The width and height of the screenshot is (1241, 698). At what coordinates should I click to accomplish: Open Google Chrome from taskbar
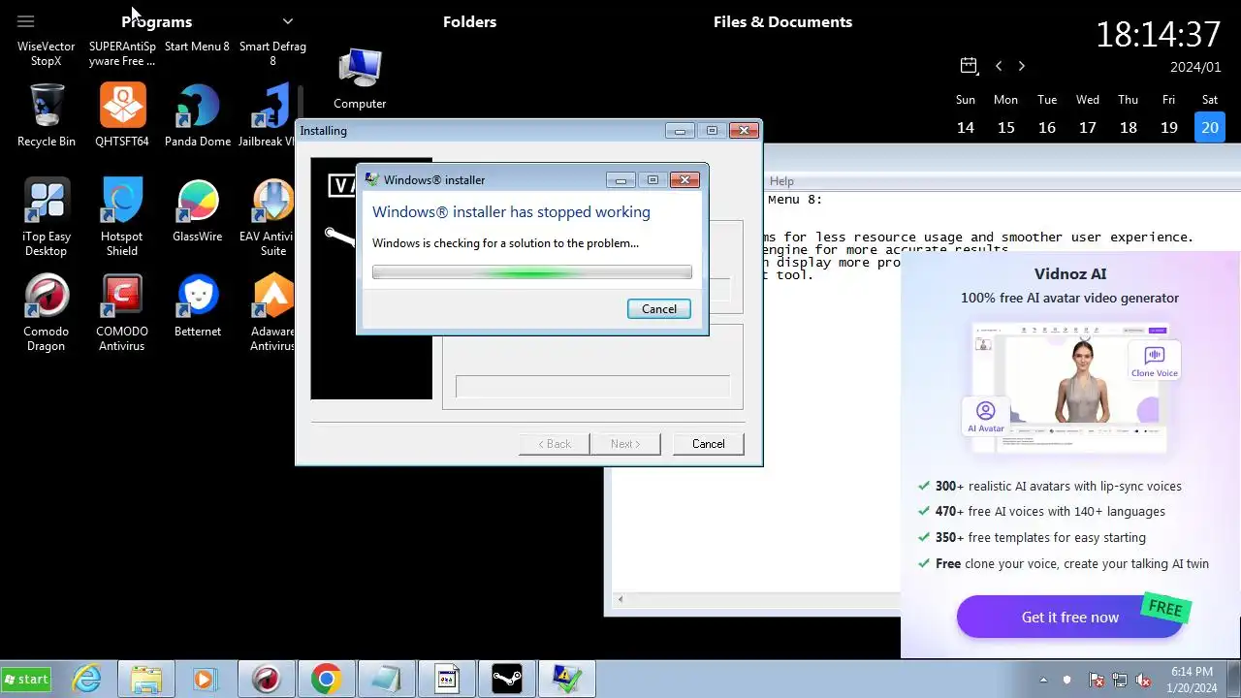326,679
